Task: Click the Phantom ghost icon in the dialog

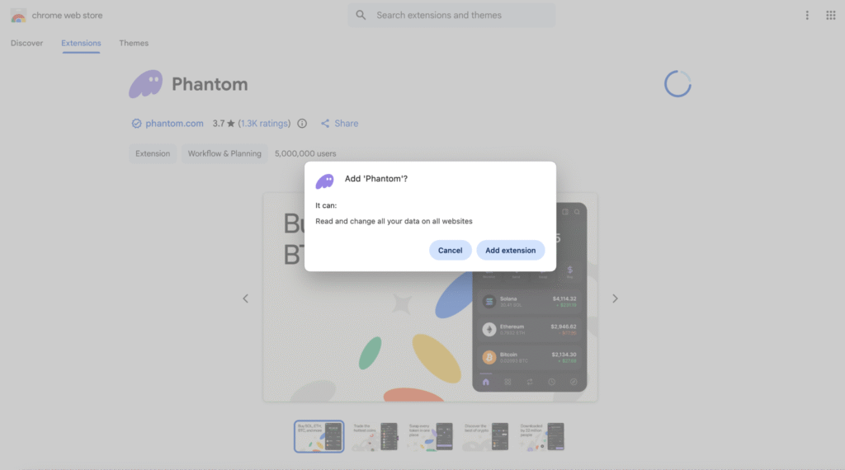Action: coord(324,181)
